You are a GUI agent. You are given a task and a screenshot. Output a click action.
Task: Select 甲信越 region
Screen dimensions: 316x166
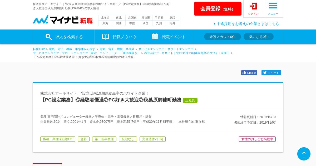159,18
